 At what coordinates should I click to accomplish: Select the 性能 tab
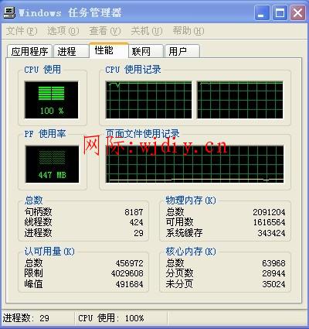[x=109, y=50]
